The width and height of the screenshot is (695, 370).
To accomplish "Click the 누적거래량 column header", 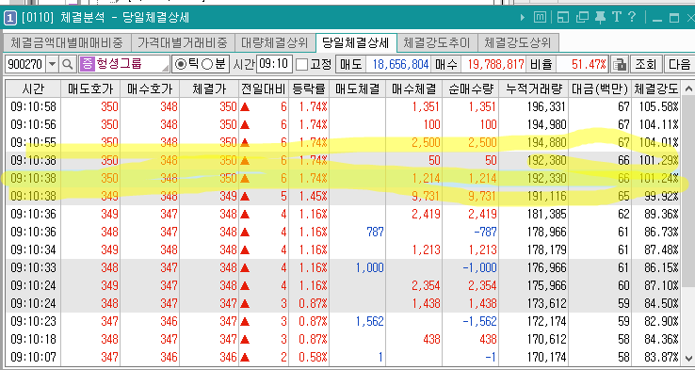I will [x=534, y=89].
